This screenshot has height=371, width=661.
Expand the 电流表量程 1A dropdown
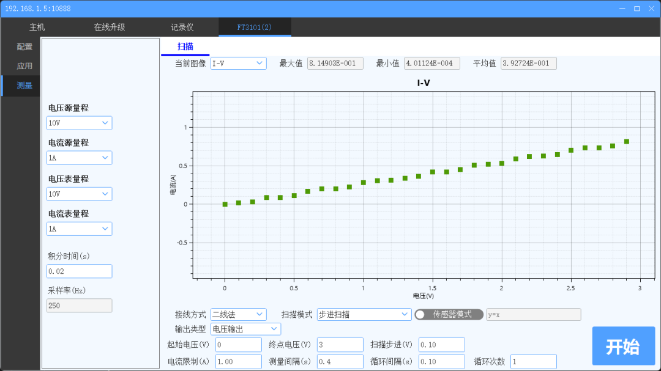coord(79,229)
